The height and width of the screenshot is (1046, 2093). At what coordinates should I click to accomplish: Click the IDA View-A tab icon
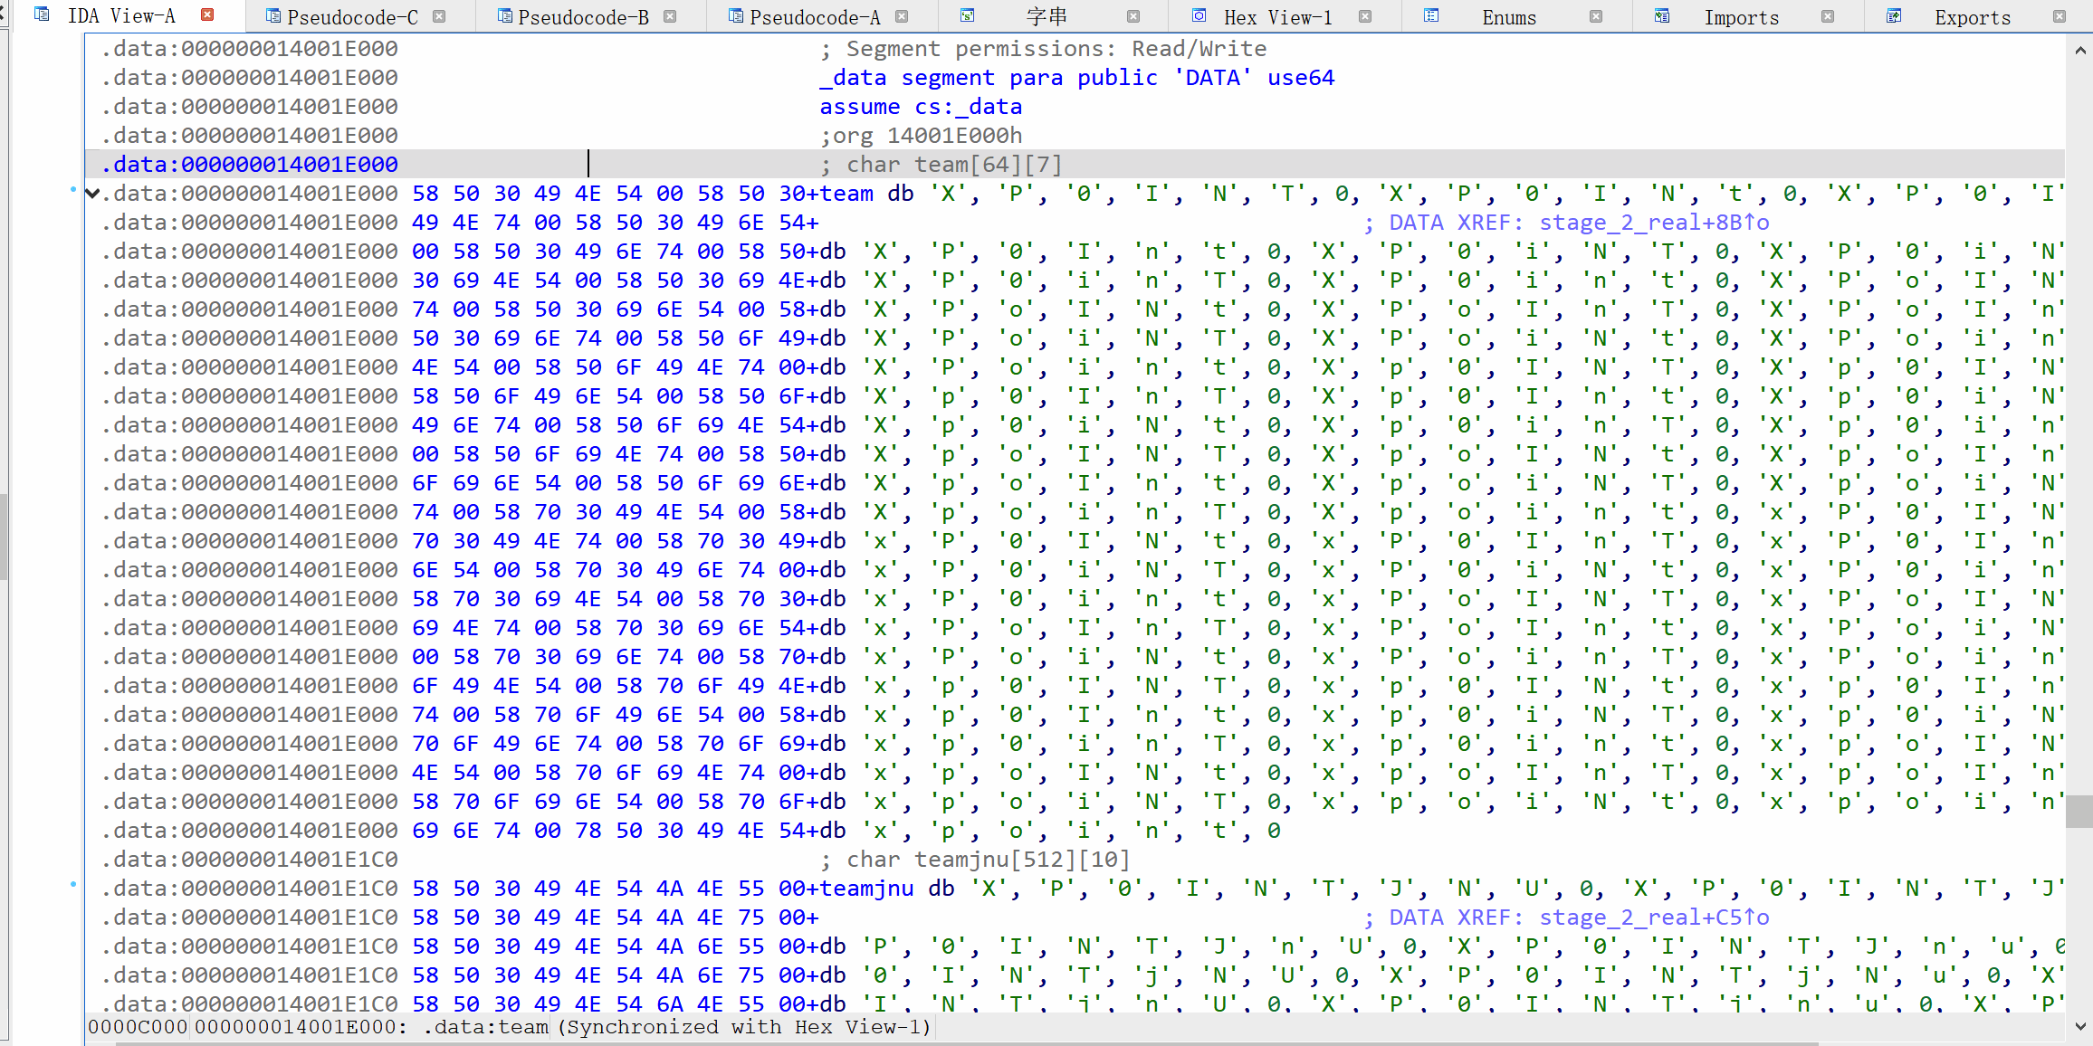click(42, 14)
